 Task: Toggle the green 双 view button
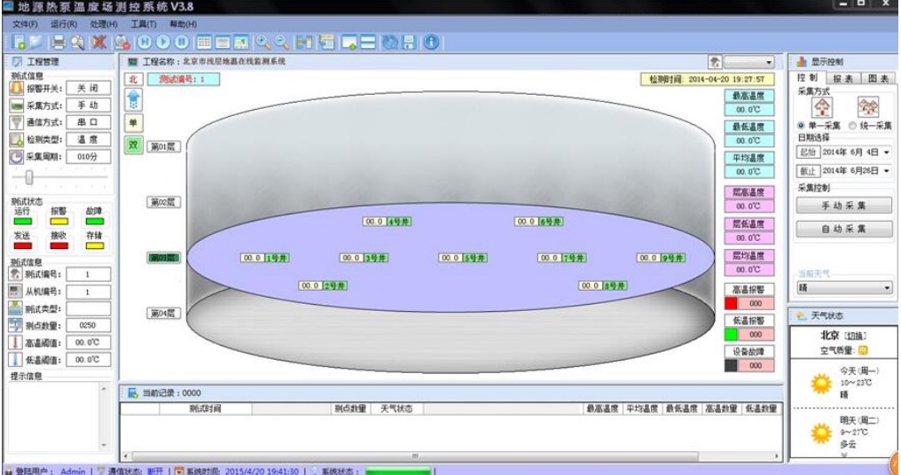pos(133,144)
